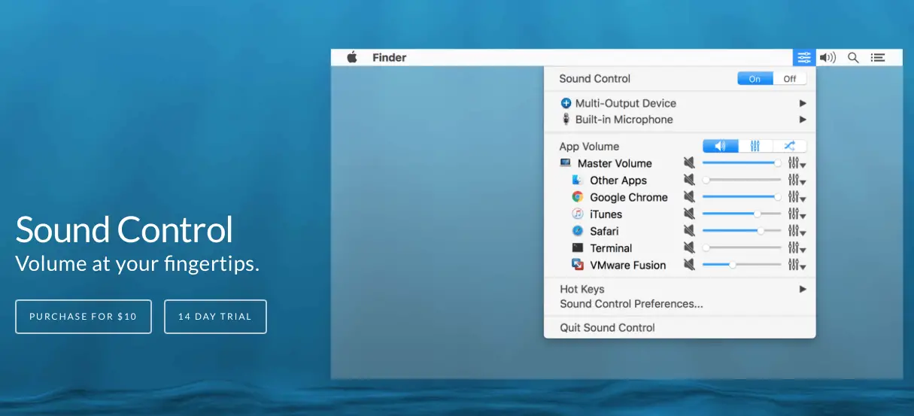914x416 pixels.
Task: Select the routing shuffle tab in App Volume
Action: point(790,146)
